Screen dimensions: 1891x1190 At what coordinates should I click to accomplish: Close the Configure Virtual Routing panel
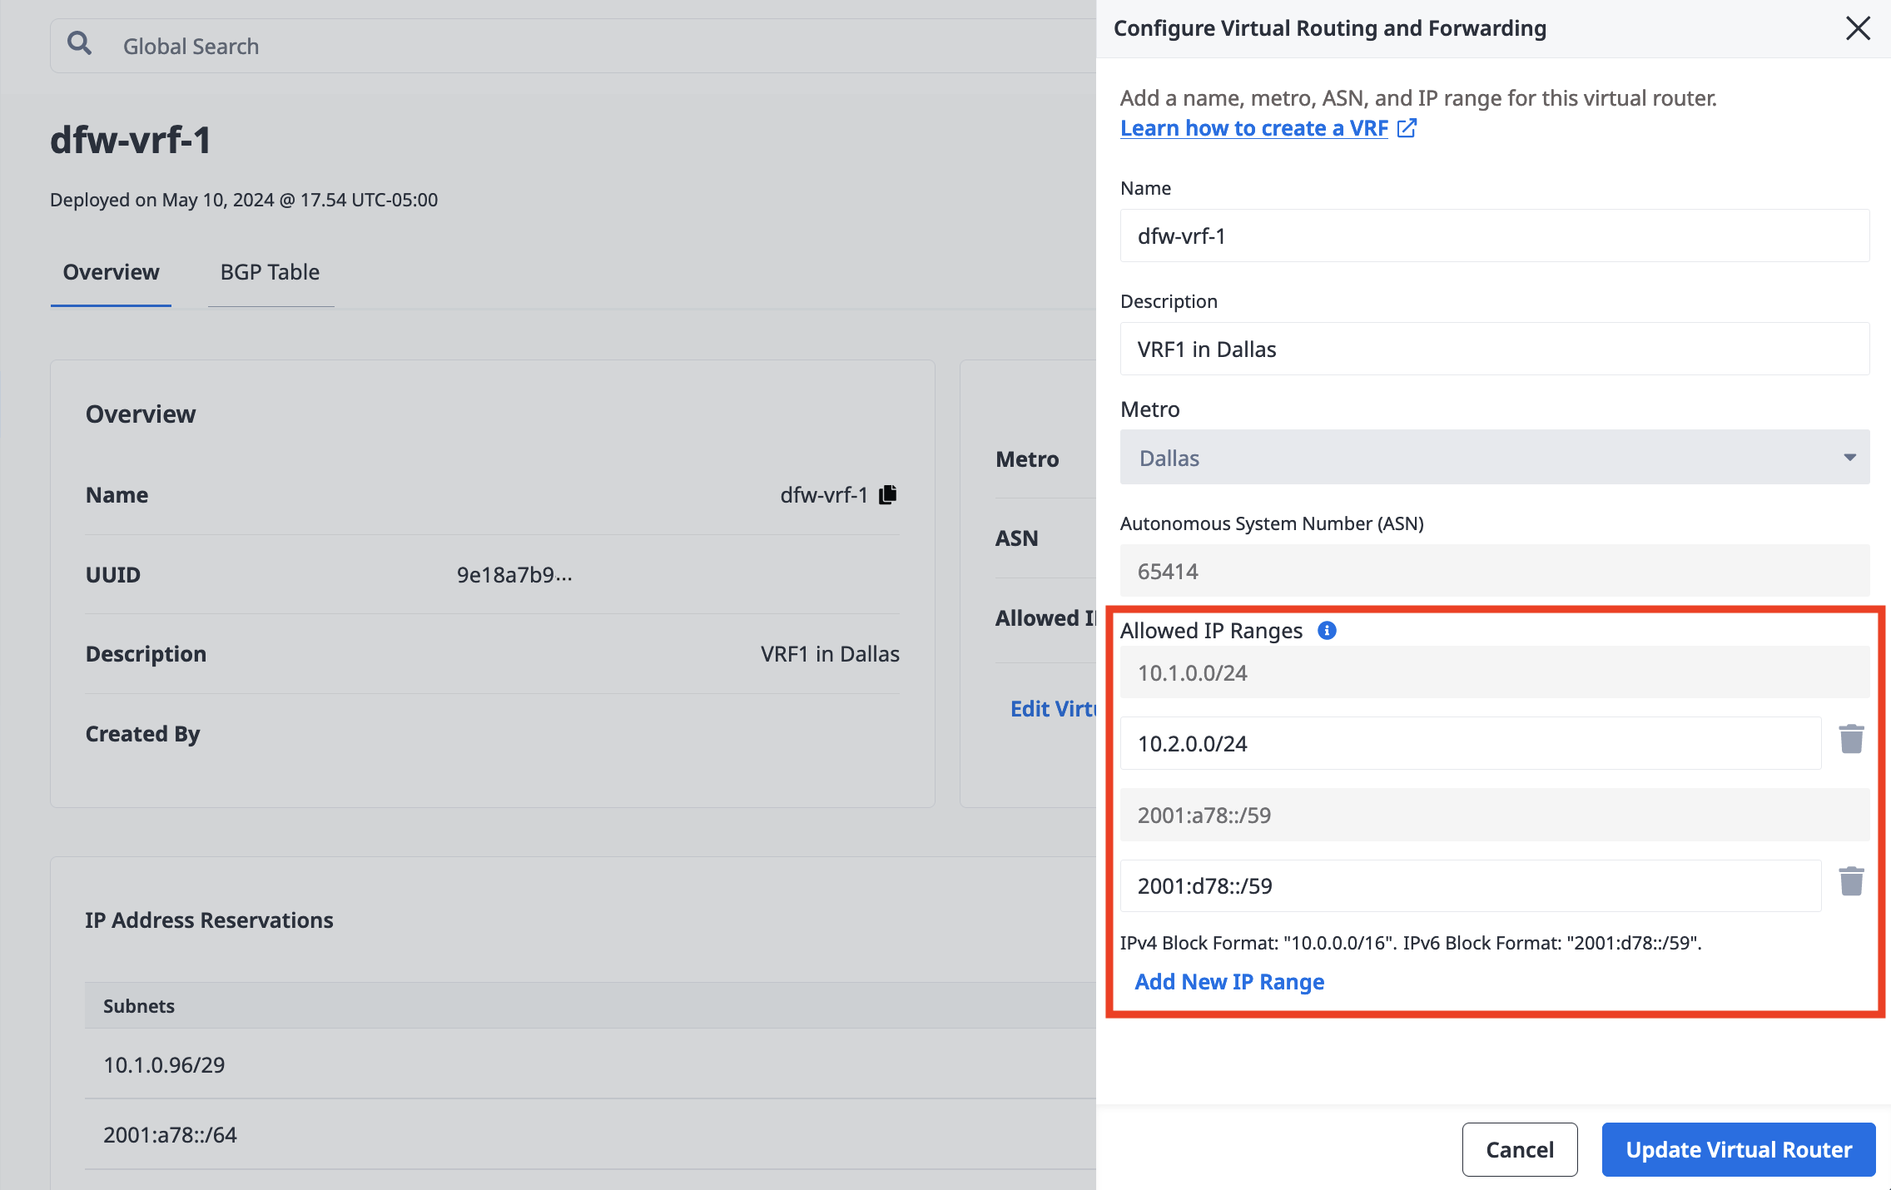point(1858,28)
